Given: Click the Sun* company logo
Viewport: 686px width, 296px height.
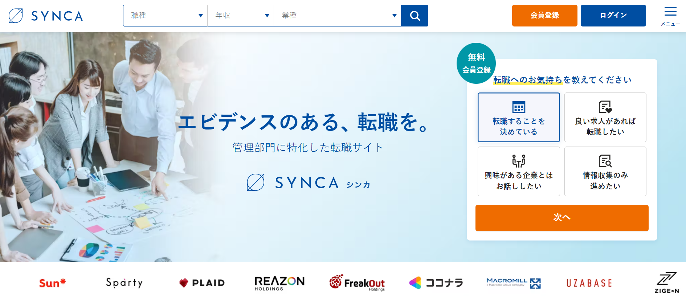Looking at the screenshot, I should click(52, 283).
